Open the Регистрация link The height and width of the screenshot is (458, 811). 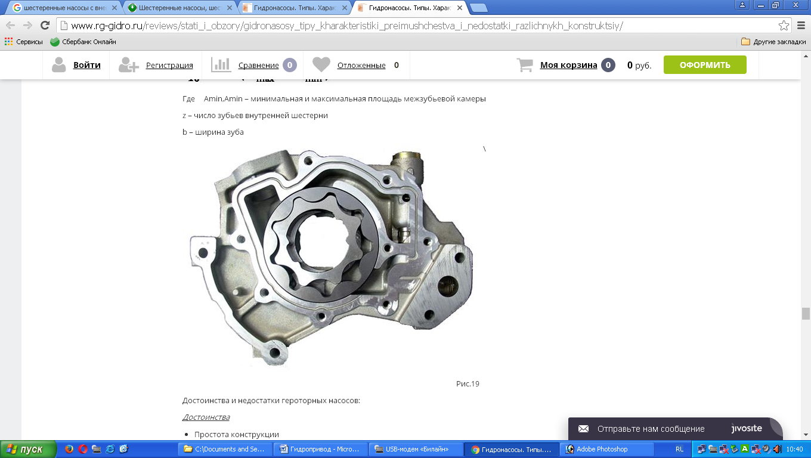(169, 66)
